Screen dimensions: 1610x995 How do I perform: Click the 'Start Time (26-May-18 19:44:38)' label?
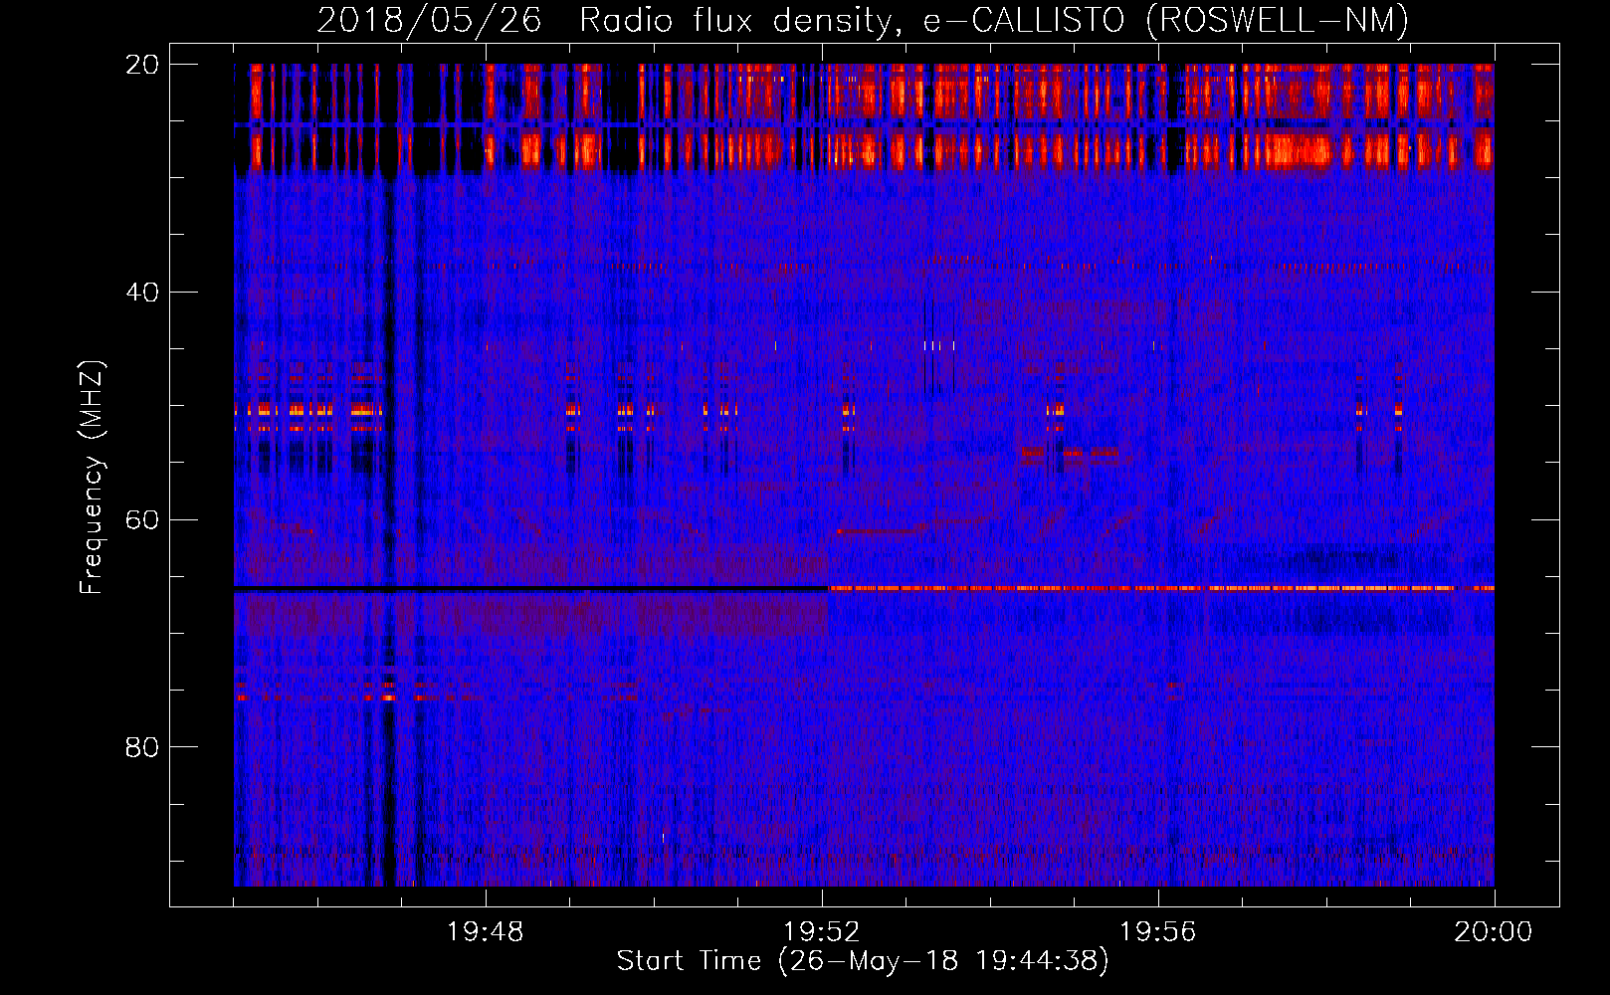[863, 961]
